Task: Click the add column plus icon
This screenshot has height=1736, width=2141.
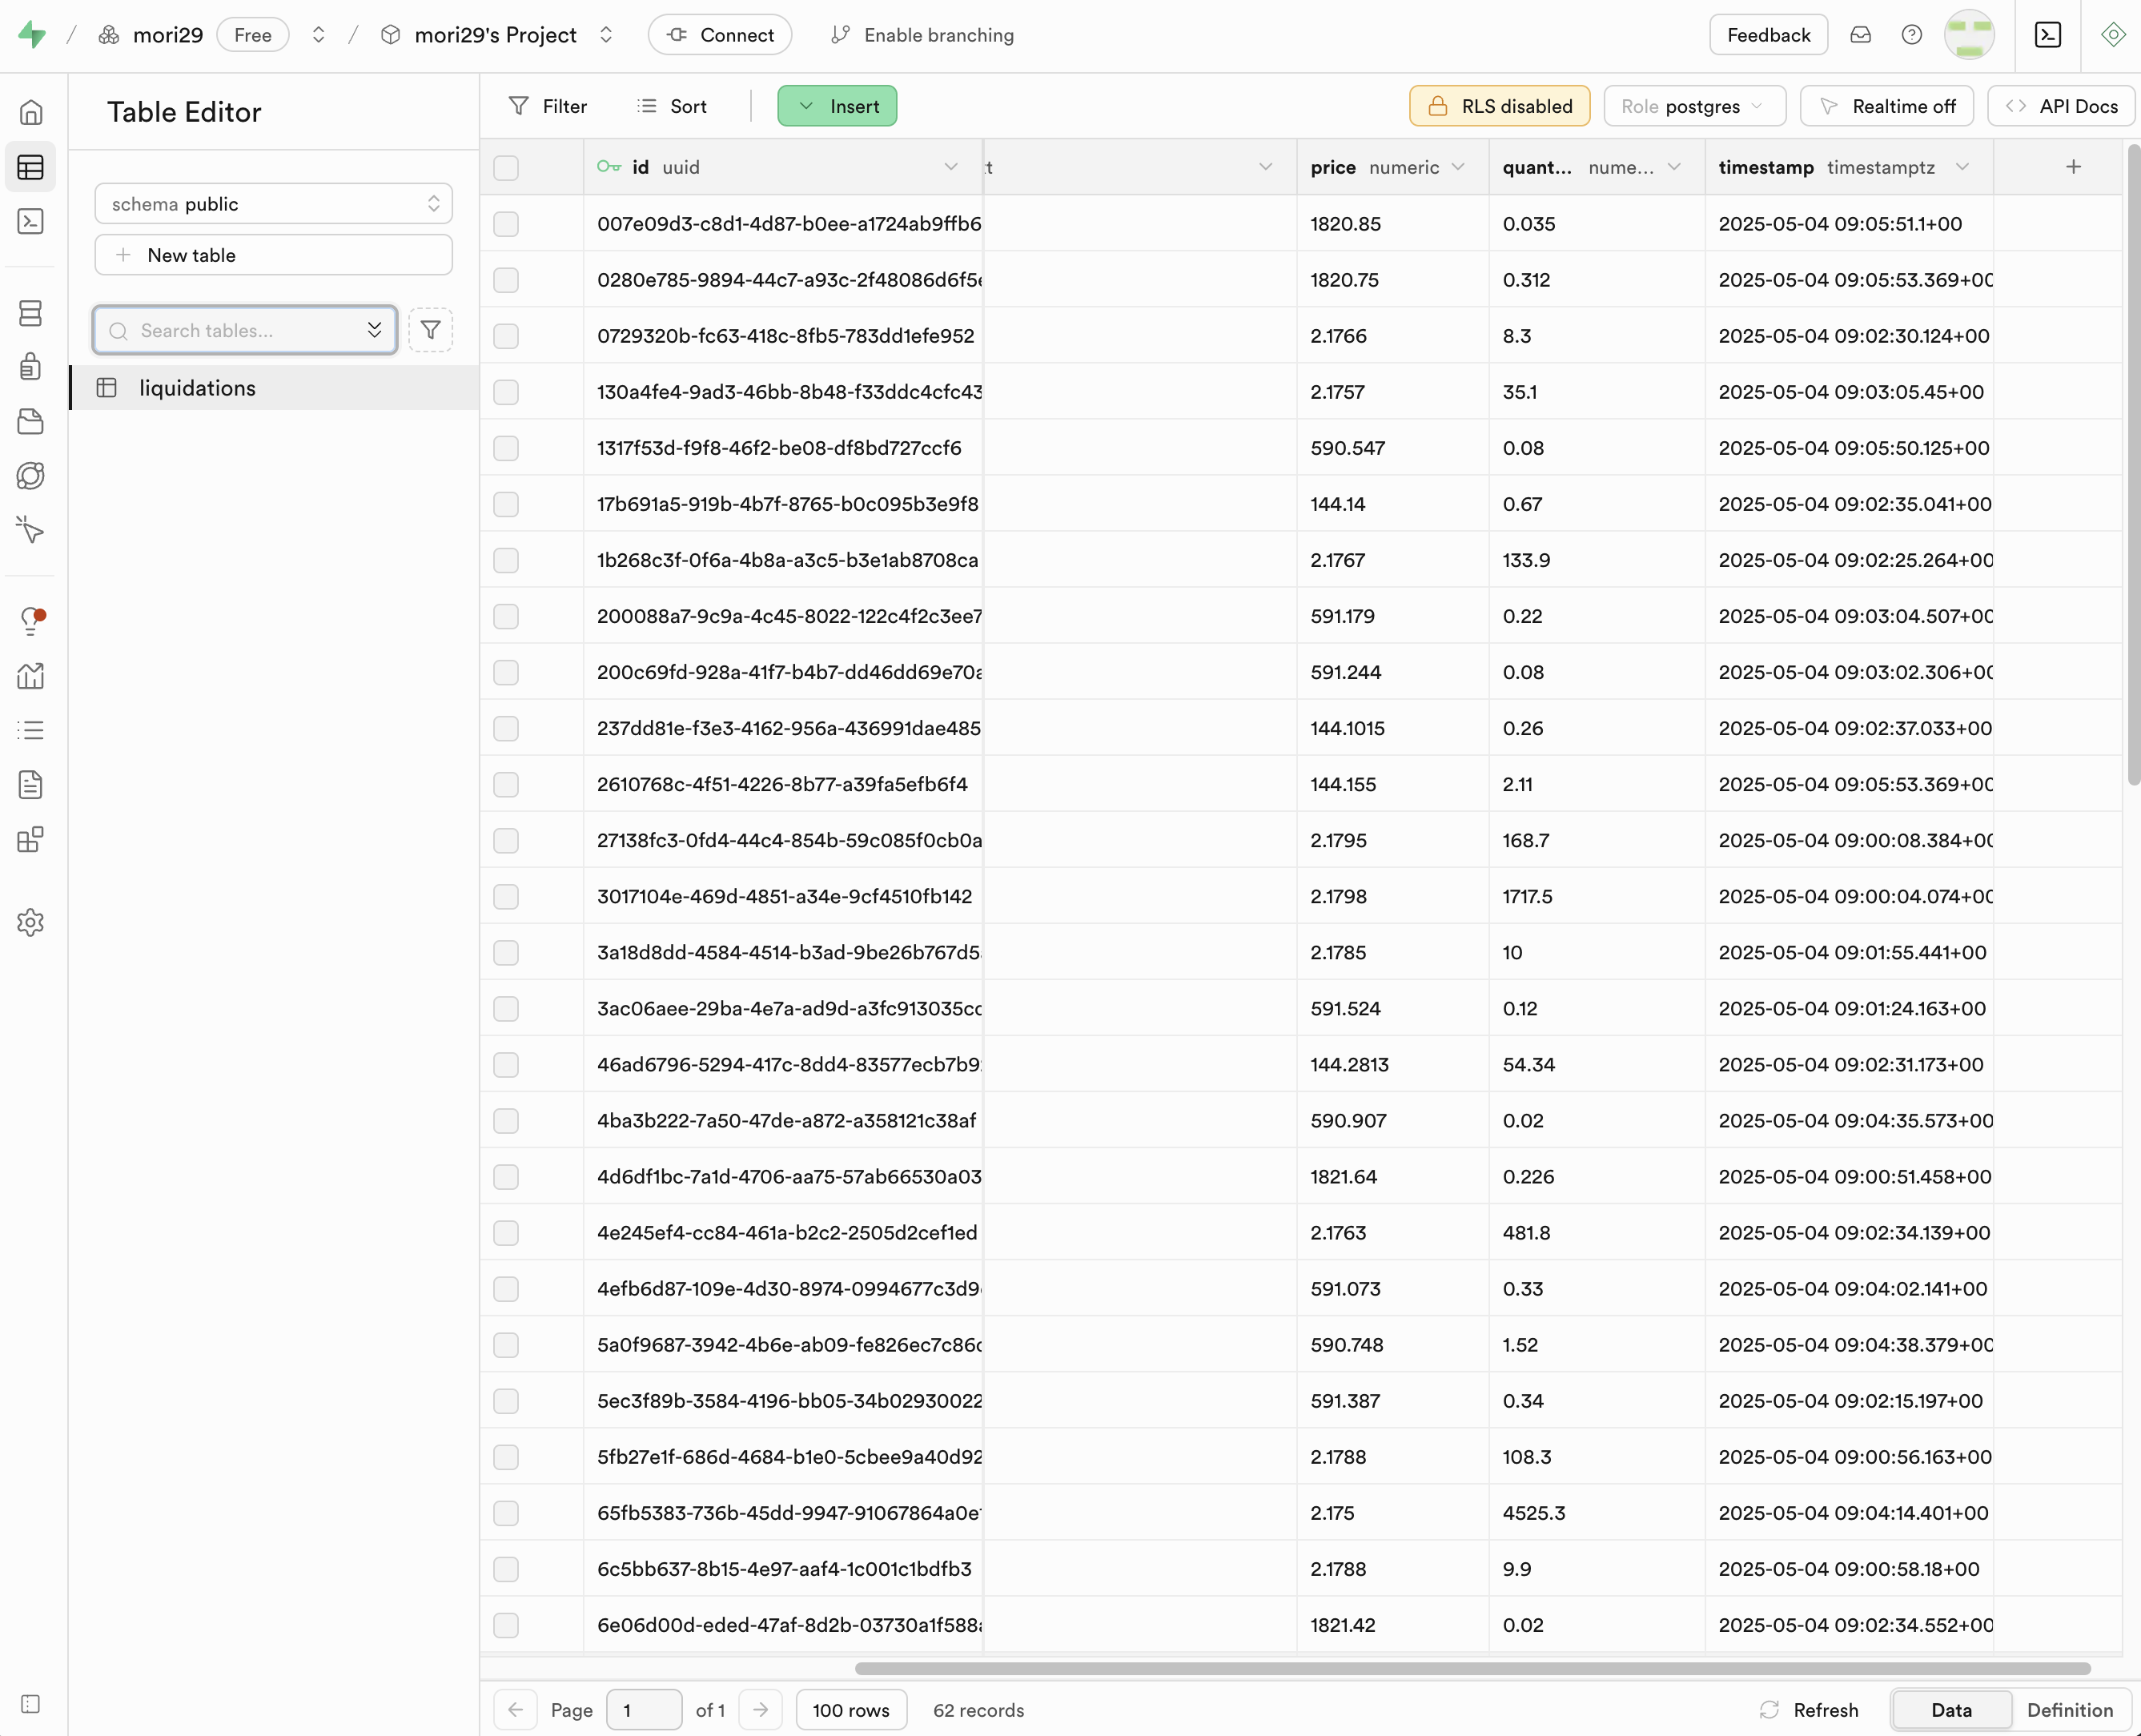Action: pyautogui.click(x=2073, y=167)
